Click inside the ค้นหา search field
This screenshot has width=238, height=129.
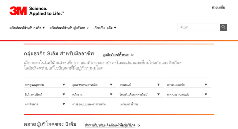click(x=198, y=27)
